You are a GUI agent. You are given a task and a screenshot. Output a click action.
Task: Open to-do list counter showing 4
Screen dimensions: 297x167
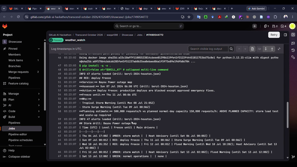[x=283, y=26]
